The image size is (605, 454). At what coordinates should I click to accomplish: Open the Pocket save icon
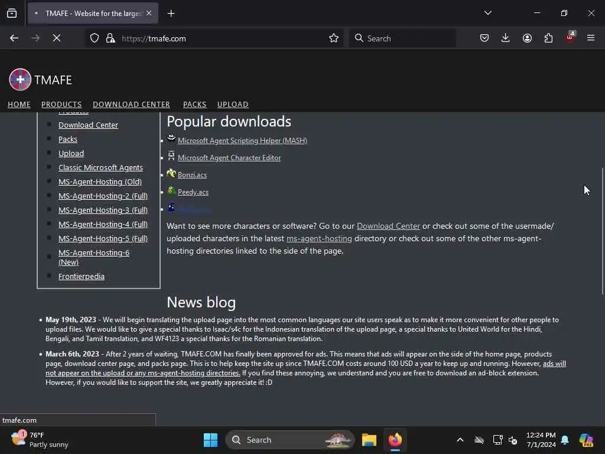point(484,38)
